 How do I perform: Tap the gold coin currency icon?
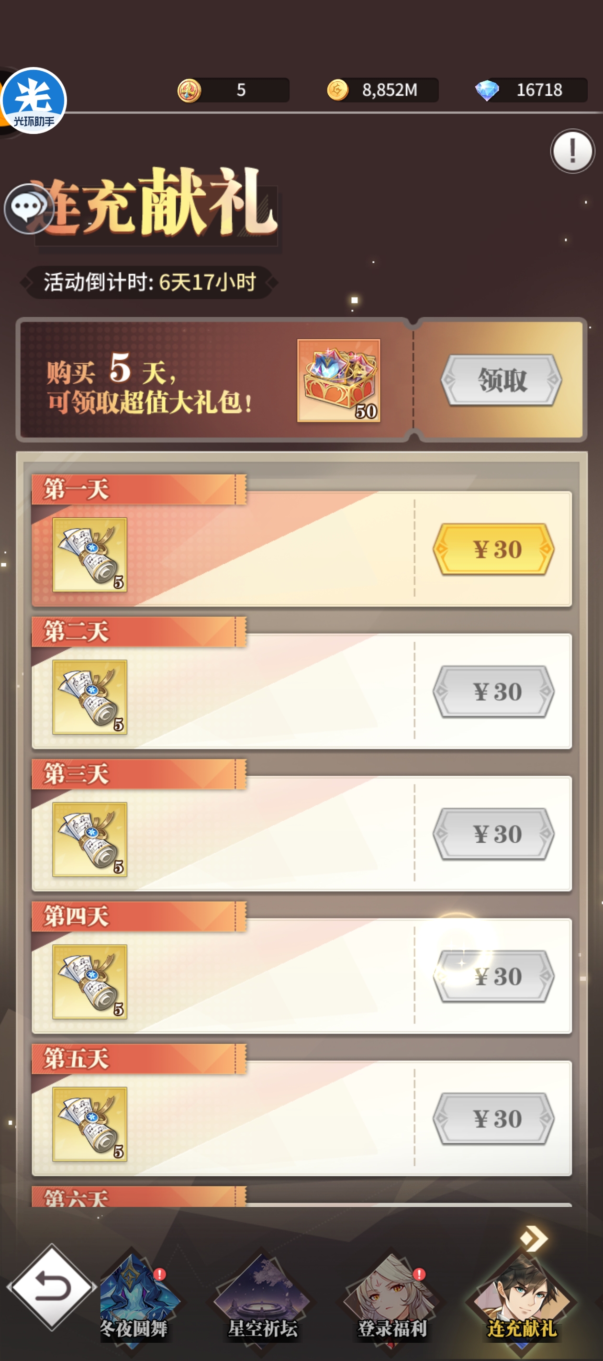[x=338, y=90]
